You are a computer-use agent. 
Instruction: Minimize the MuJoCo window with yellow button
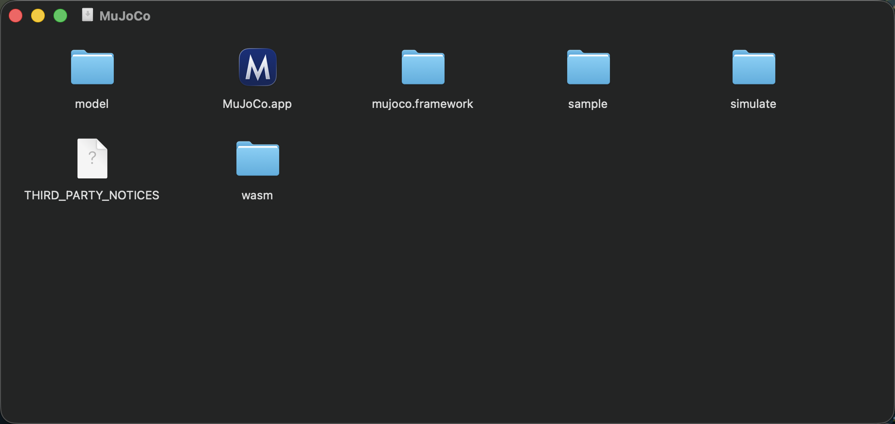click(38, 16)
